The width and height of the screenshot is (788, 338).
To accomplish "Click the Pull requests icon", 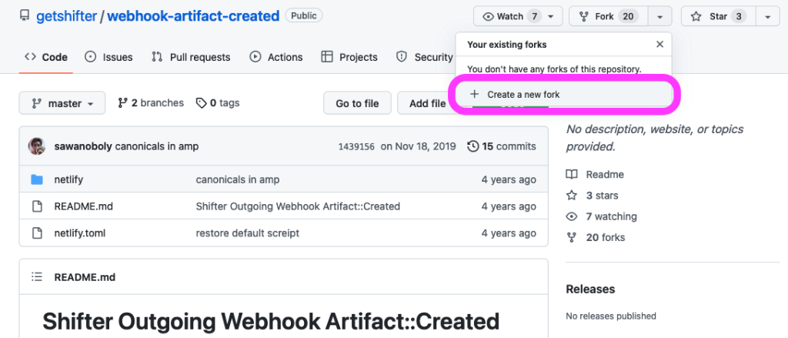I will point(157,57).
